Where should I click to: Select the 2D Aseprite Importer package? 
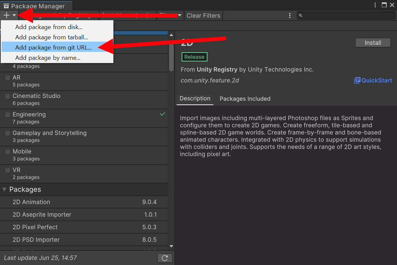84,214
